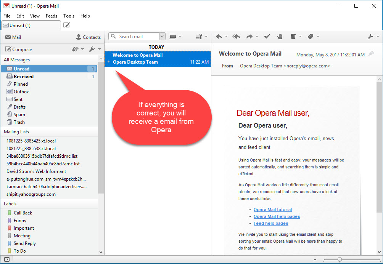The width and height of the screenshot is (383, 264).
Task: Click the Forward arrow icon
Action: click(x=249, y=37)
